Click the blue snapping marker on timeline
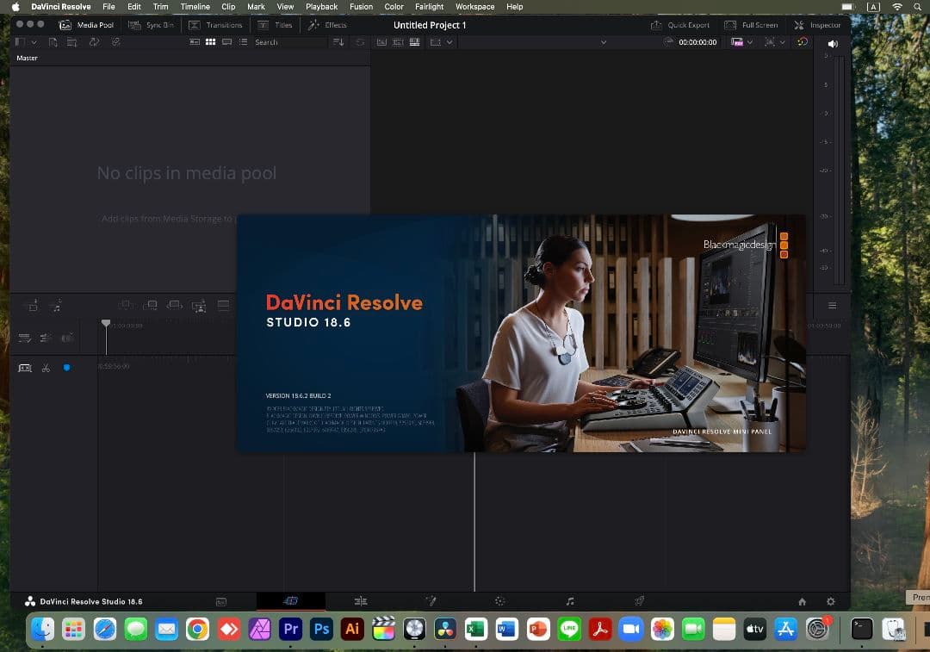The height and width of the screenshot is (652, 930). [x=67, y=368]
